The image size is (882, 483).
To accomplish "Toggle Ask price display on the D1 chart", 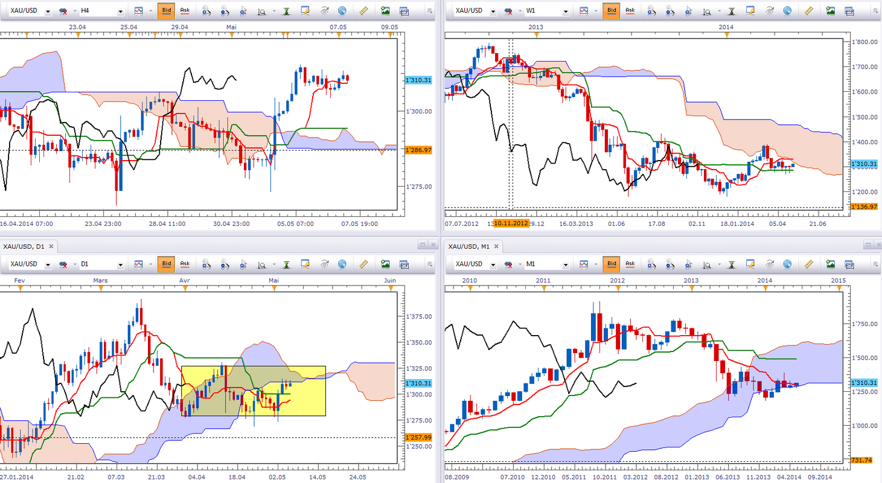I will tap(185, 264).
